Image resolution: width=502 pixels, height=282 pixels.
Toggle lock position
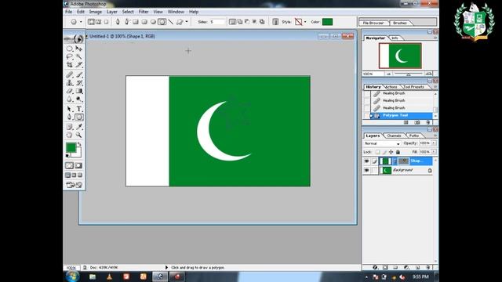(x=391, y=152)
